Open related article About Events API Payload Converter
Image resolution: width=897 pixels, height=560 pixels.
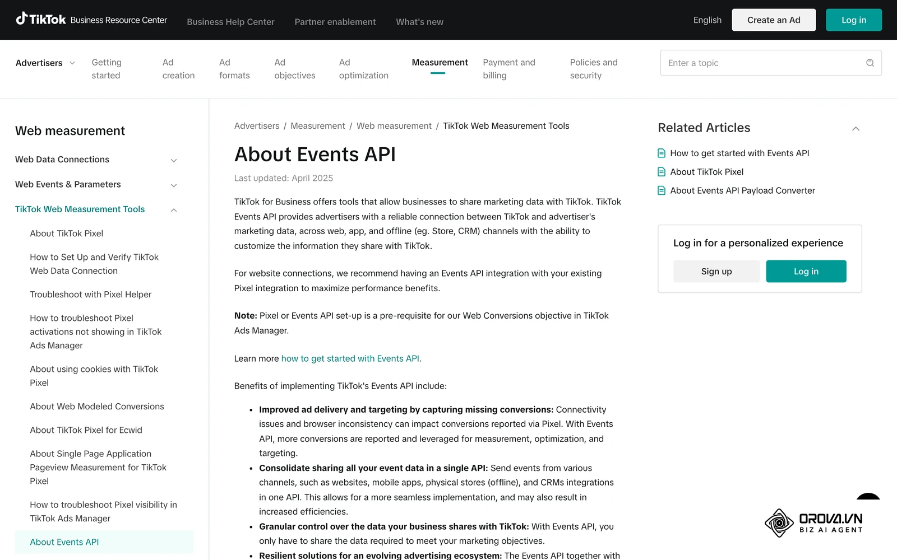743,190
